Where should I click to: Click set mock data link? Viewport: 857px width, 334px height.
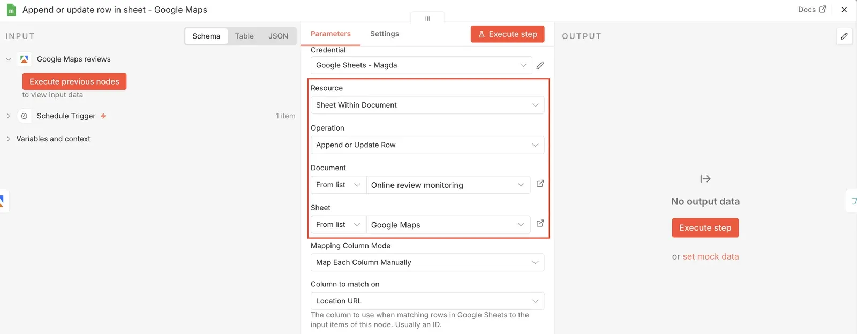point(711,256)
